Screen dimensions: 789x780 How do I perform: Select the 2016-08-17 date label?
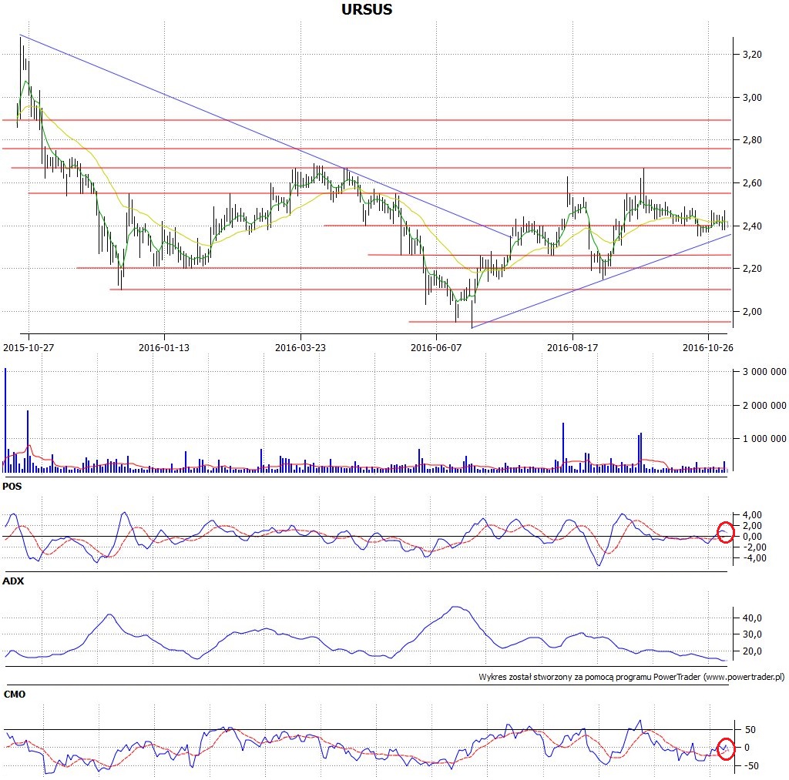tap(572, 347)
